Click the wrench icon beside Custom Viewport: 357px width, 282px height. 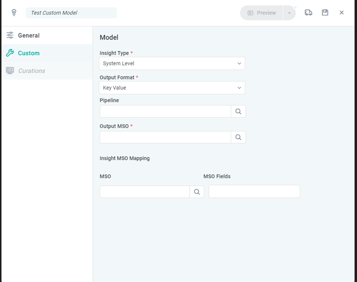[10, 53]
